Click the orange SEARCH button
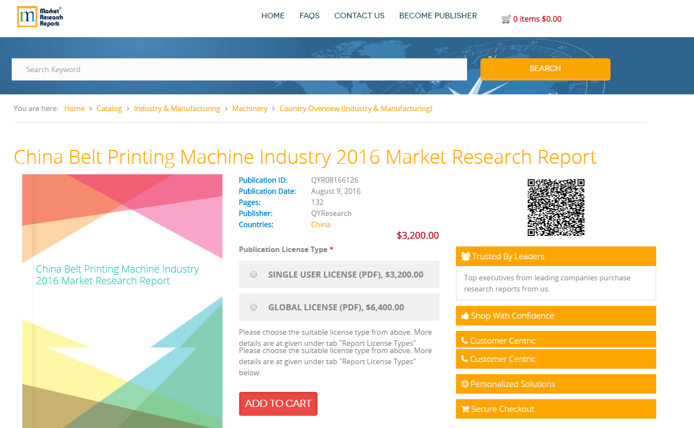The image size is (694, 428). (545, 69)
